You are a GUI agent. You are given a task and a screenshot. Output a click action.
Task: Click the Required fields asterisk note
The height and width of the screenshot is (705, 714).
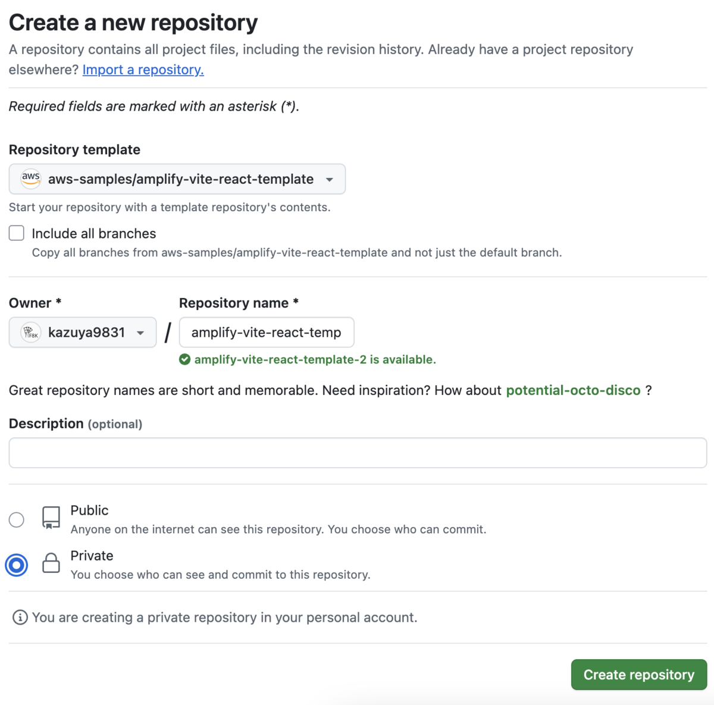[154, 106]
